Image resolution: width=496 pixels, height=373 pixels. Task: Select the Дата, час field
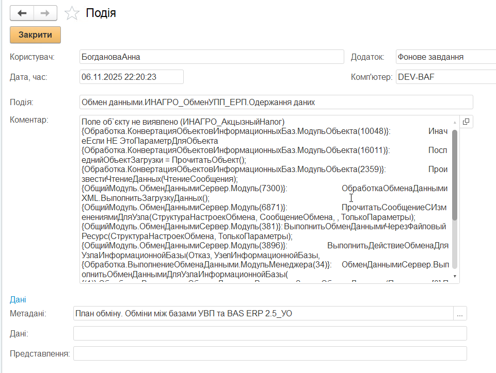coord(132,77)
